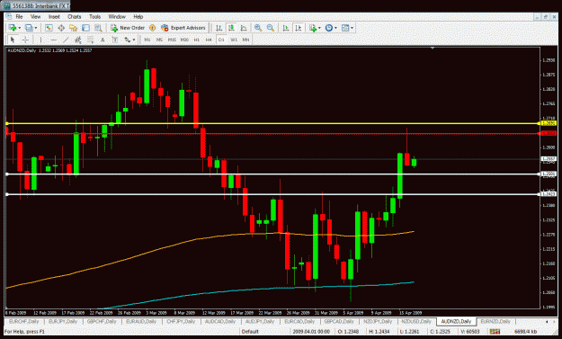
Task: Click the connection status bars icon
Action: [495, 332]
